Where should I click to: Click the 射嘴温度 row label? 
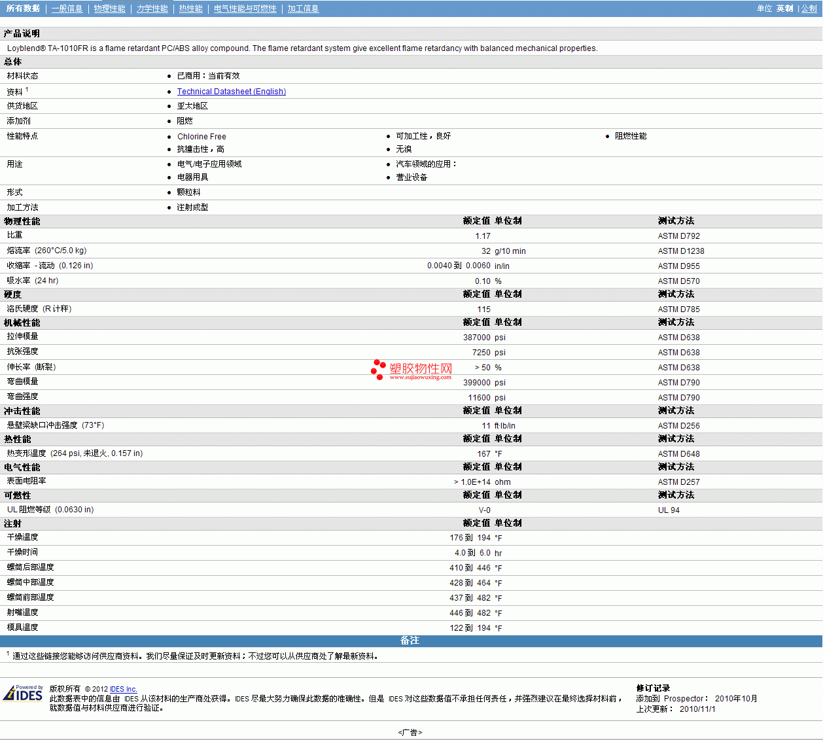click(22, 612)
